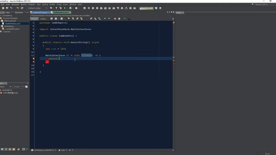Click Find Next Occurrence editor icon
This screenshot has height=155, width=276.
(x=77, y=19)
